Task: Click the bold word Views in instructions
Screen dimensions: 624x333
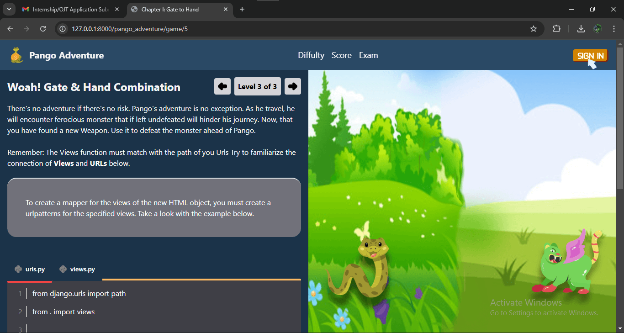Action: (x=64, y=163)
